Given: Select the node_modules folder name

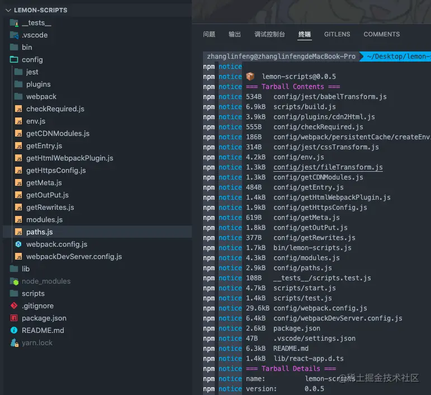Looking at the screenshot, I should [x=46, y=281].
